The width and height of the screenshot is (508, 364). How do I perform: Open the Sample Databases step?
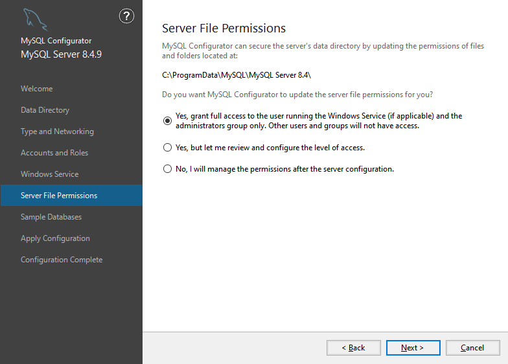pos(51,217)
